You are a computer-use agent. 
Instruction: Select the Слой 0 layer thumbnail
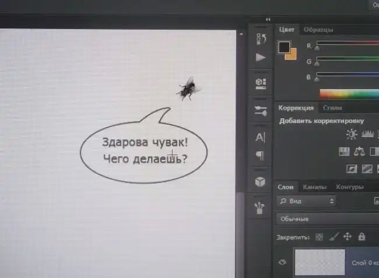point(320,262)
